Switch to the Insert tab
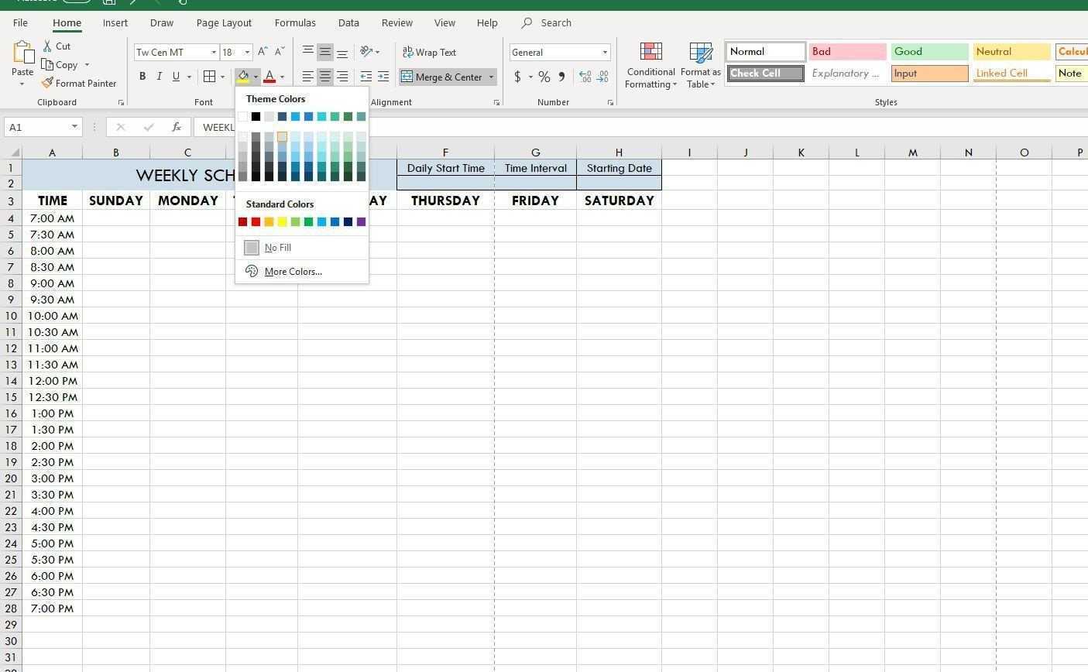Viewport: 1088px width, 672px height. [x=115, y=23]
